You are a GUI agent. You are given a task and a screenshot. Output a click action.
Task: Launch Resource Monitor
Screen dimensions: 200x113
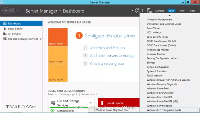156,54
